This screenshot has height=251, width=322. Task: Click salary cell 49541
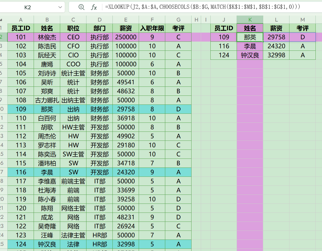[126, 82]
